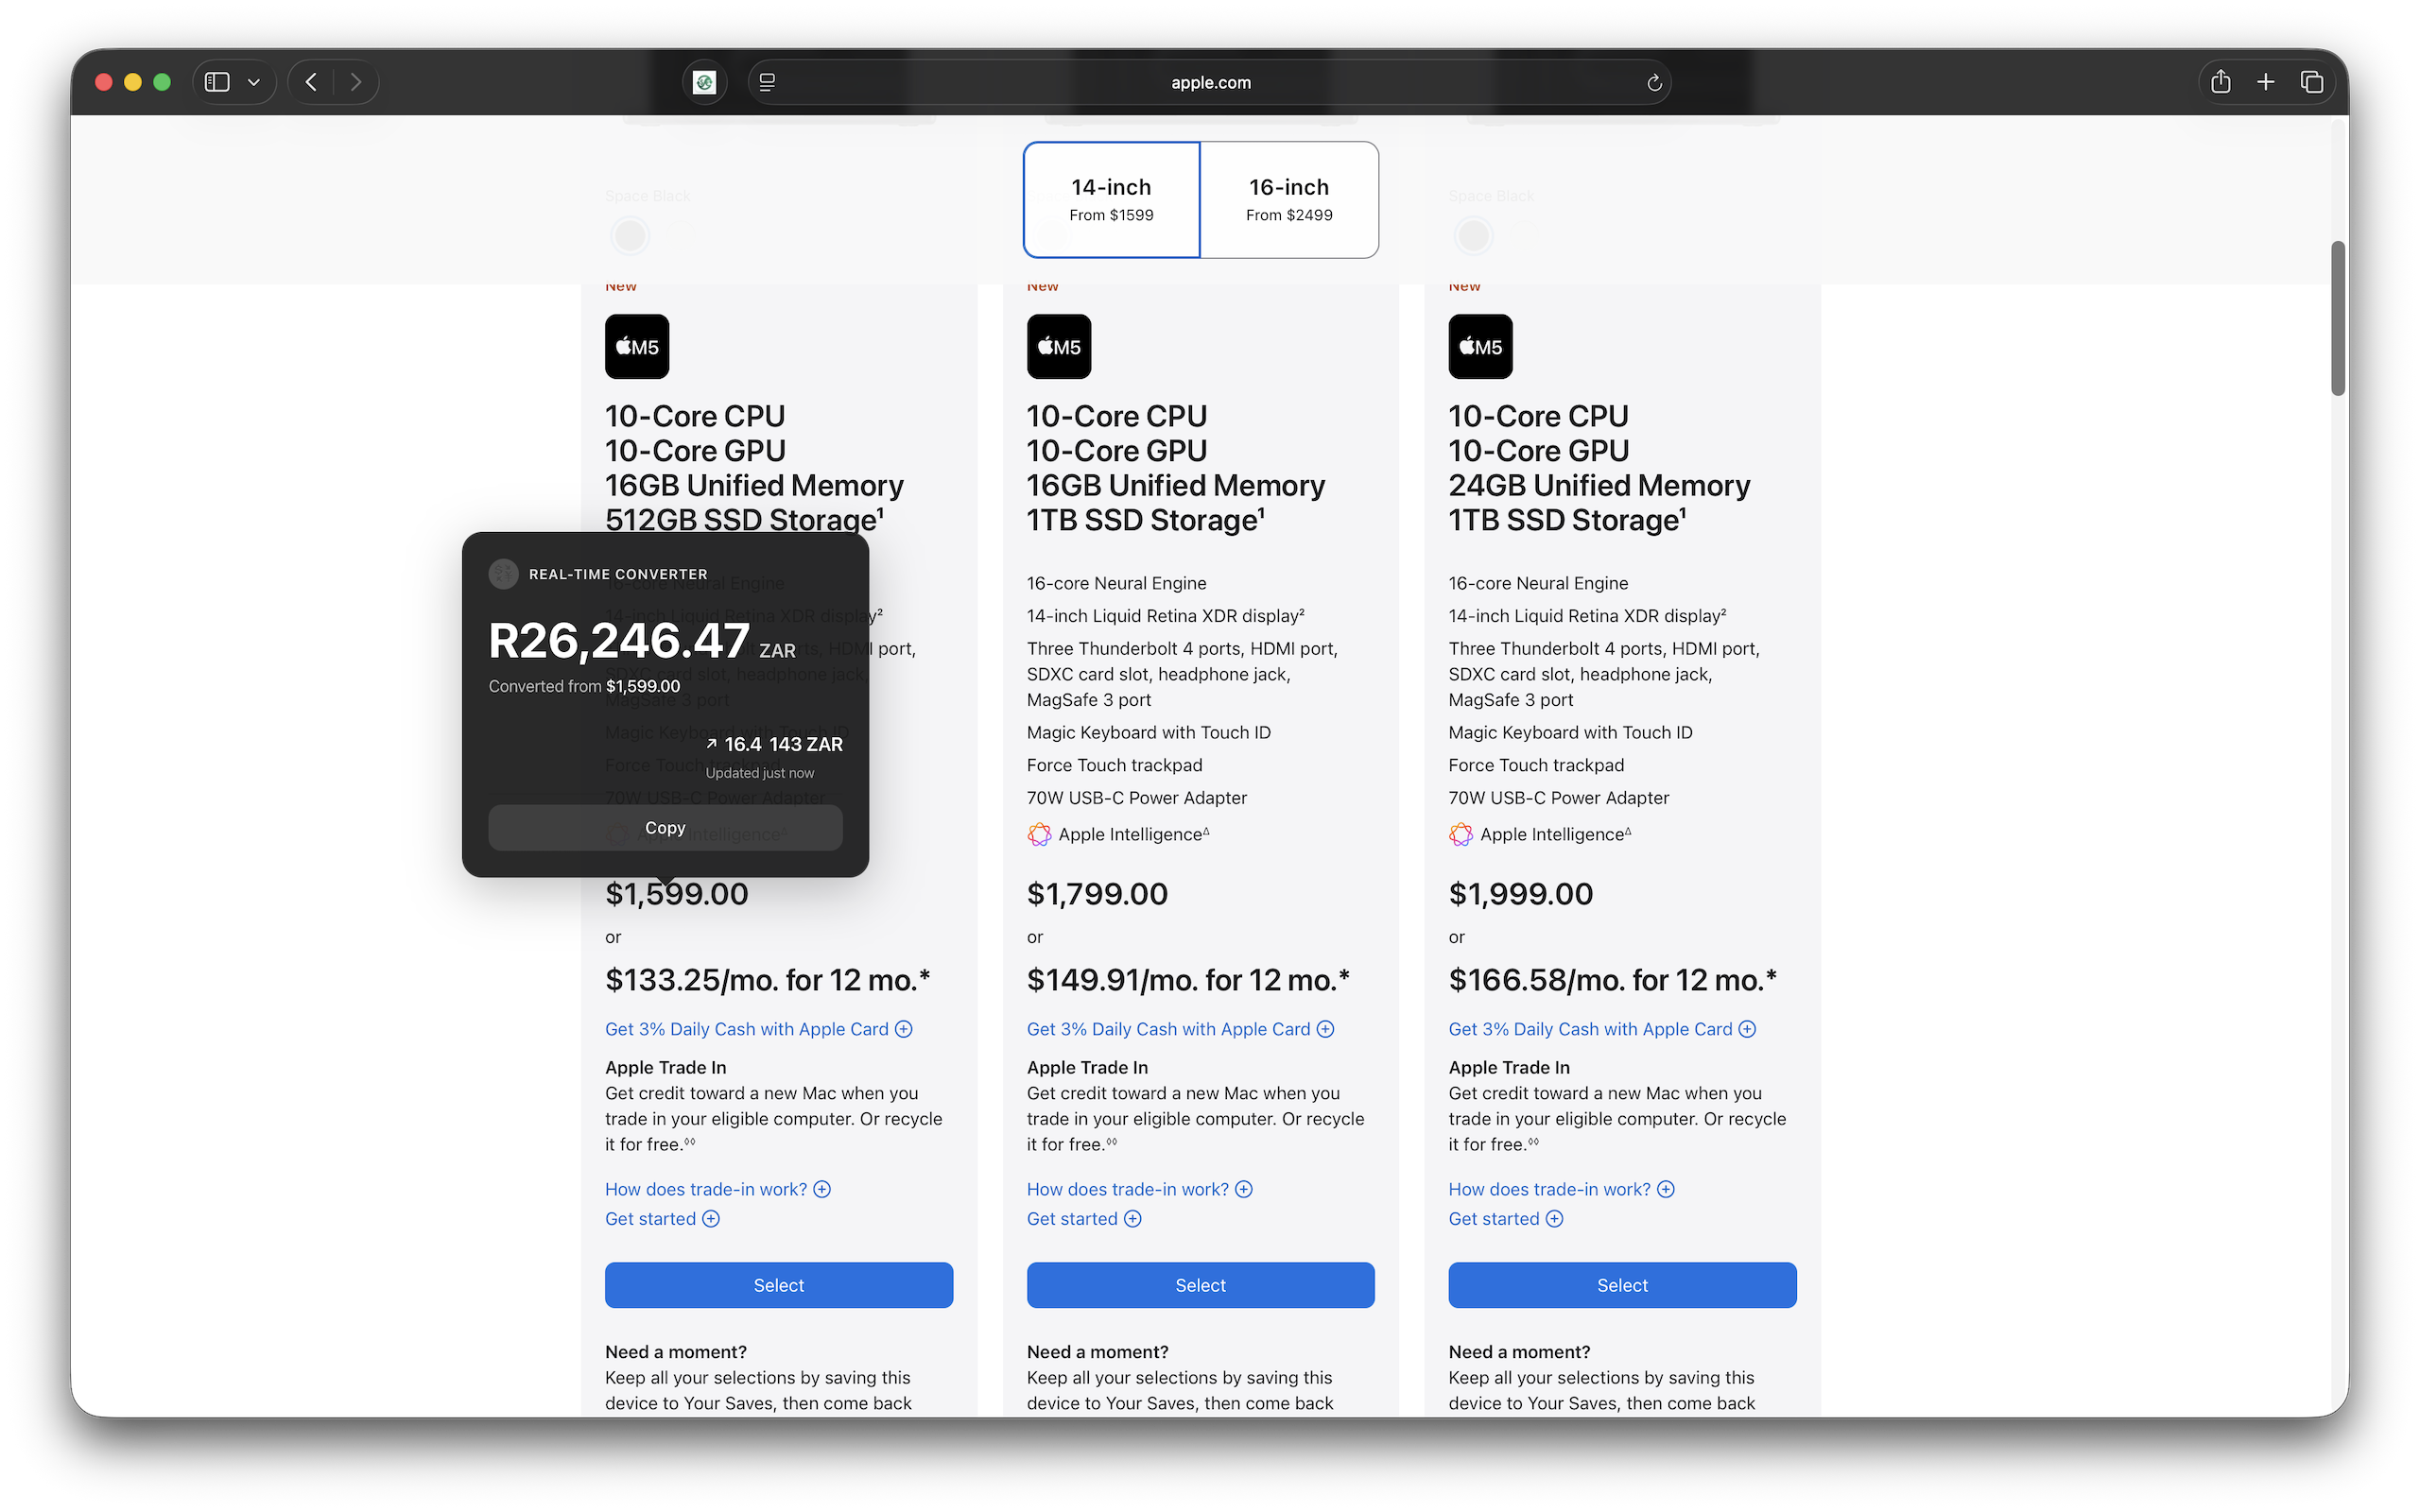
Task: Click the currency converter extension icon
Action: coord(704,82)
